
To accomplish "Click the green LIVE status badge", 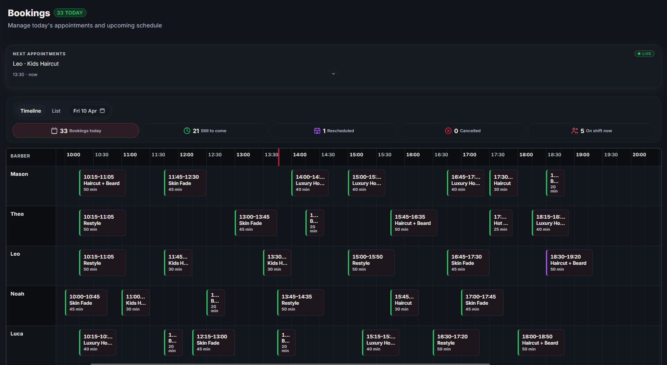I will point(644,54).
